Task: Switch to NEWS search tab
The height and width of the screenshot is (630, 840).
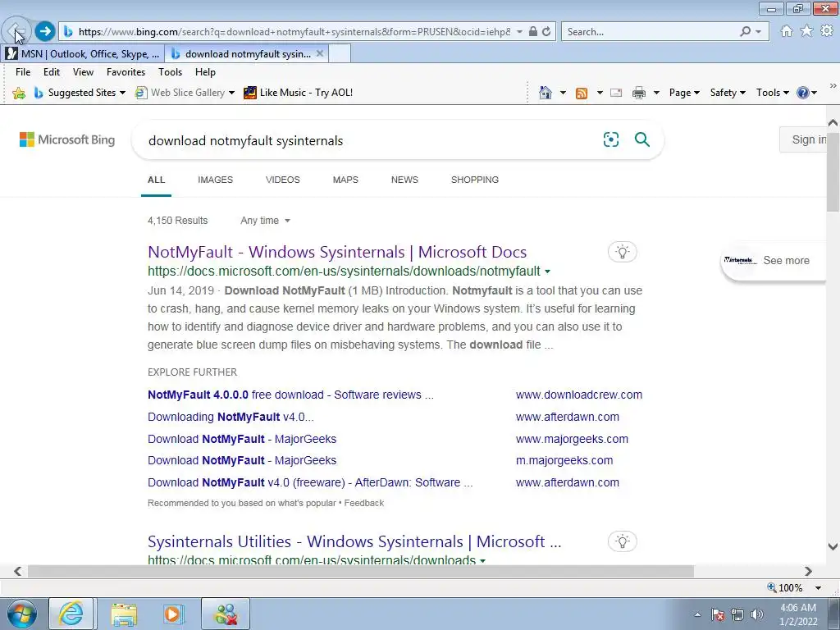Action: click(x=404, y=180)
